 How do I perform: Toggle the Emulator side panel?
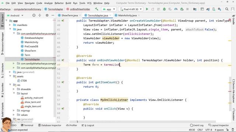(233, 114)
